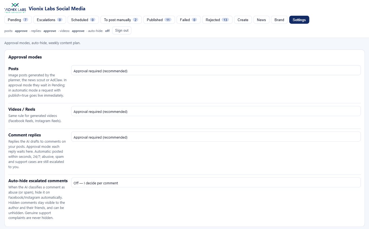Screen dimensions: 369x229
Task: Click the Rejected count badge 13
Action: click(225, 20)
